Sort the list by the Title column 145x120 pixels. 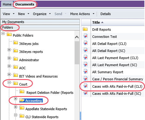98,22
